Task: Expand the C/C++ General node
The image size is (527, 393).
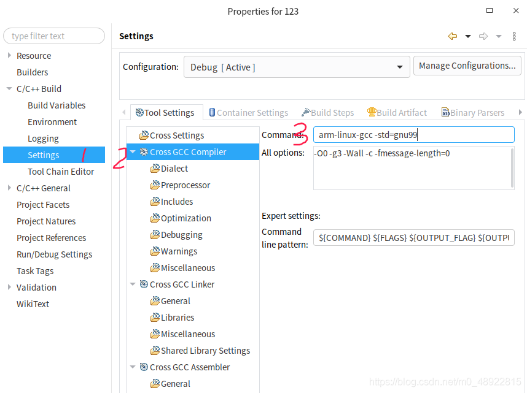Action: tap(9, 188)
